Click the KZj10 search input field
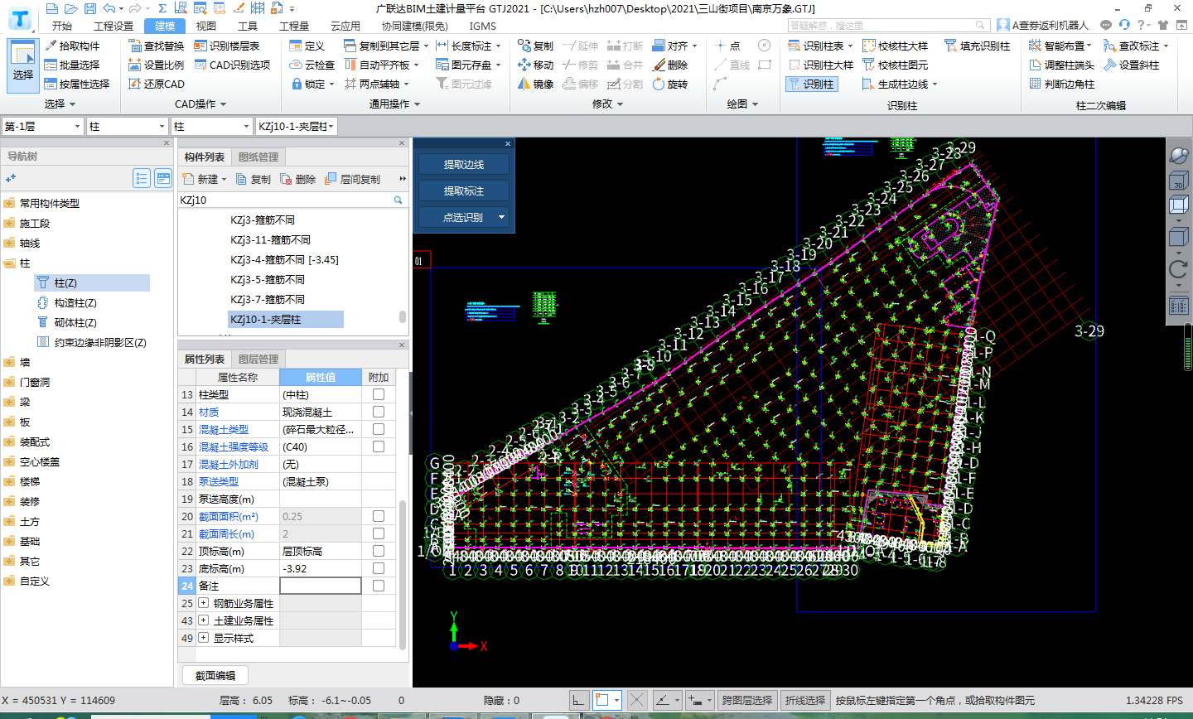1193x719 pixels. (286, 200)
